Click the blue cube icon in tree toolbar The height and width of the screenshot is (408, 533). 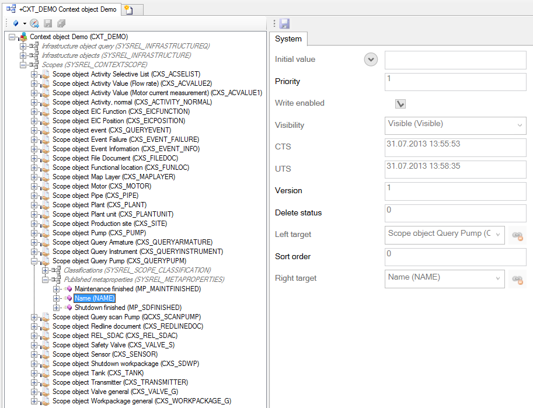16,23
